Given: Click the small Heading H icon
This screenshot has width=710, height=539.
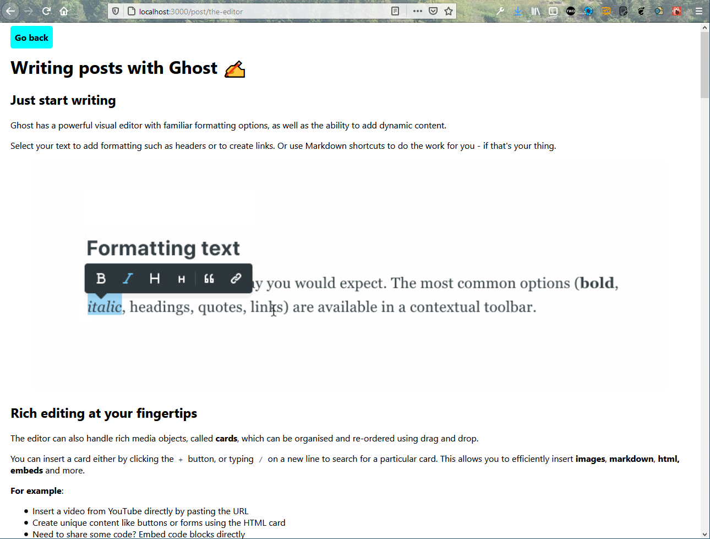Looking at the screenshot, I should tap(182, 279).
